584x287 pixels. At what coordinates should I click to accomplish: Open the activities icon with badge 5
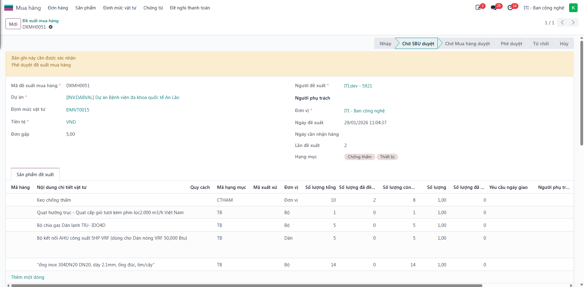(479, 8)
